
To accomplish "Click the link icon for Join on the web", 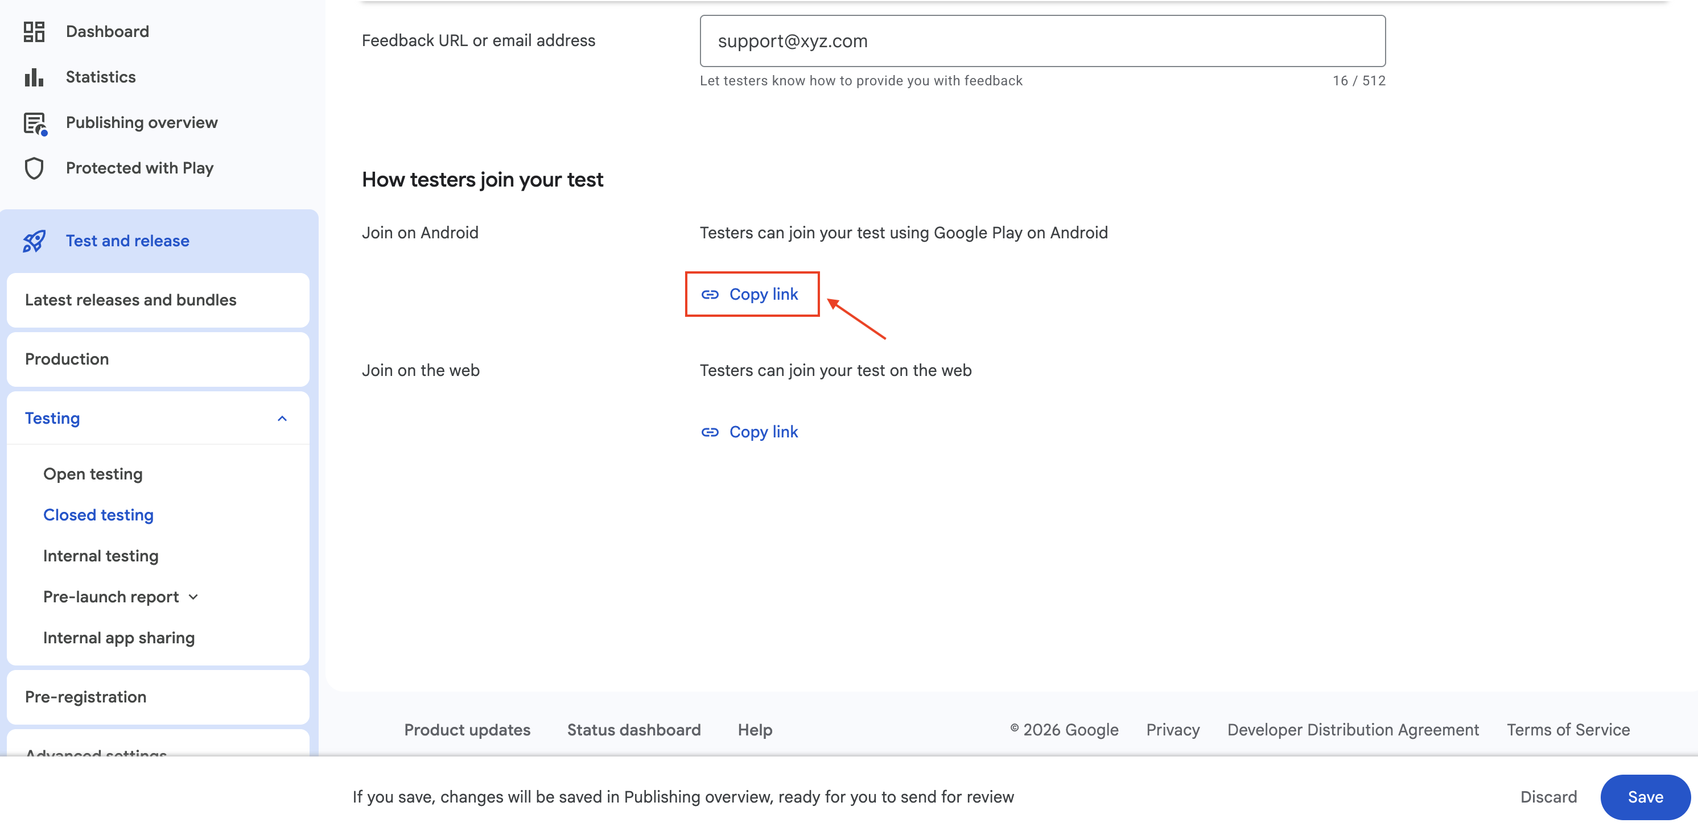I will 710,432.
